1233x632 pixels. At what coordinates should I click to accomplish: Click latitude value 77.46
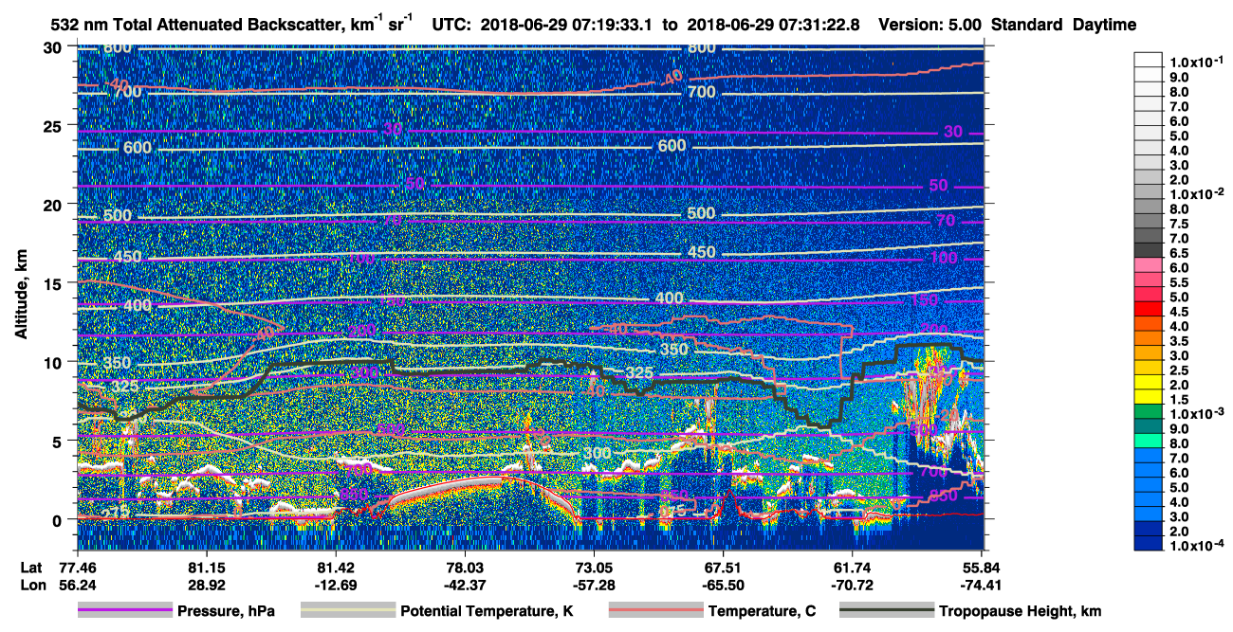[77, 566]
